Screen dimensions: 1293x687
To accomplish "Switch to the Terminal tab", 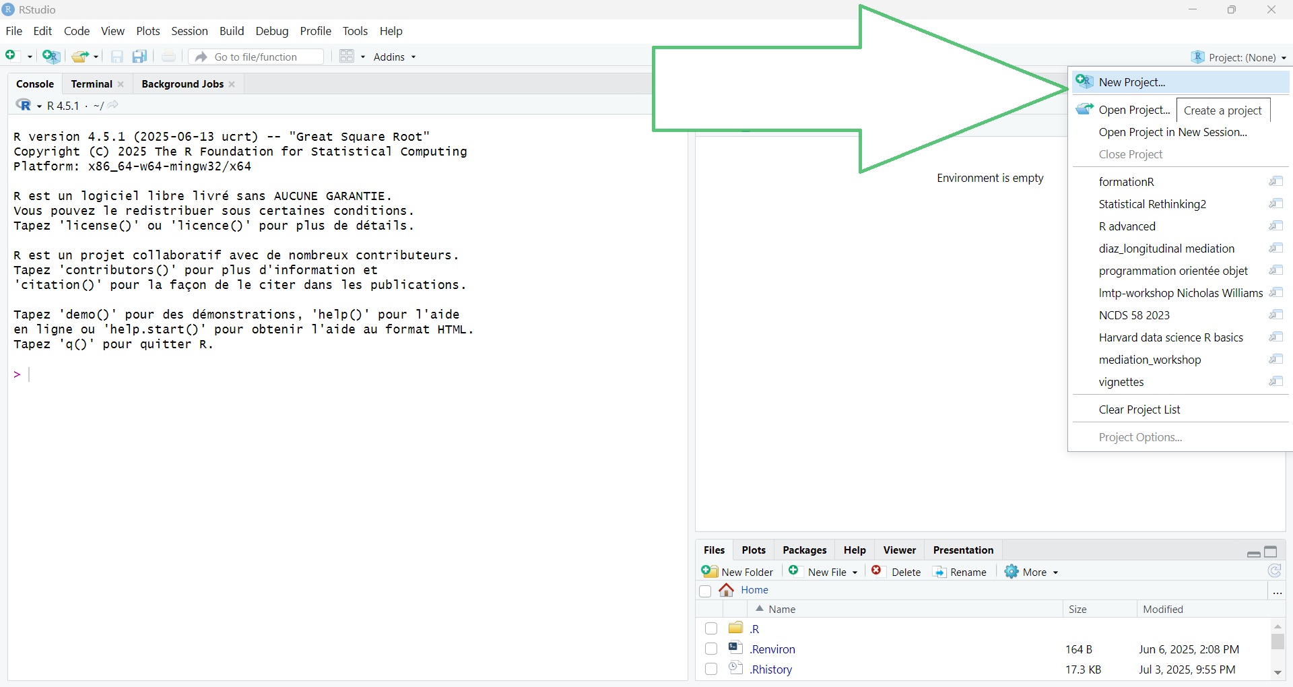I will point(92,84).
